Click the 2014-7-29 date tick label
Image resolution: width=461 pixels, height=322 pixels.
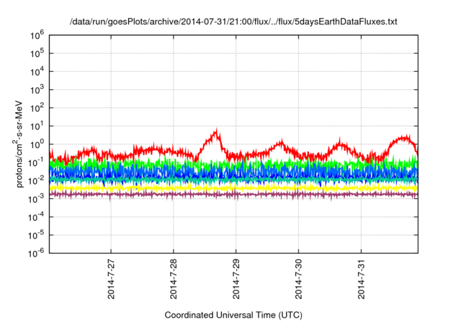(x=236, y=279)
